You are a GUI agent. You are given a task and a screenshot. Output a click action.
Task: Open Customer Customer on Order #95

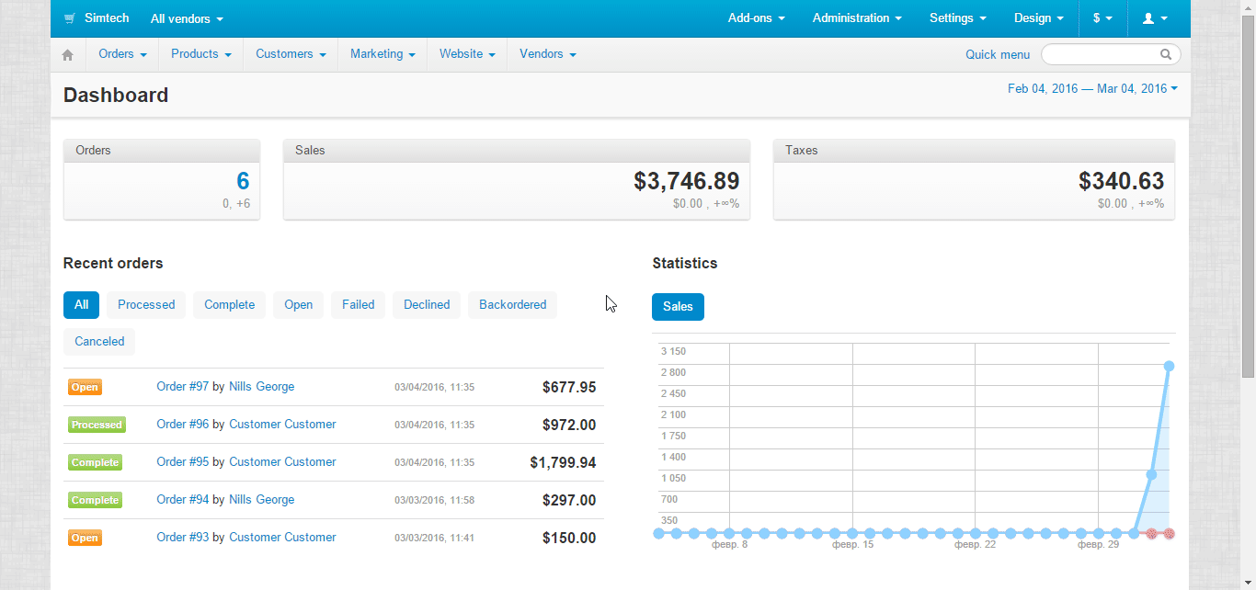coord(282,462)
